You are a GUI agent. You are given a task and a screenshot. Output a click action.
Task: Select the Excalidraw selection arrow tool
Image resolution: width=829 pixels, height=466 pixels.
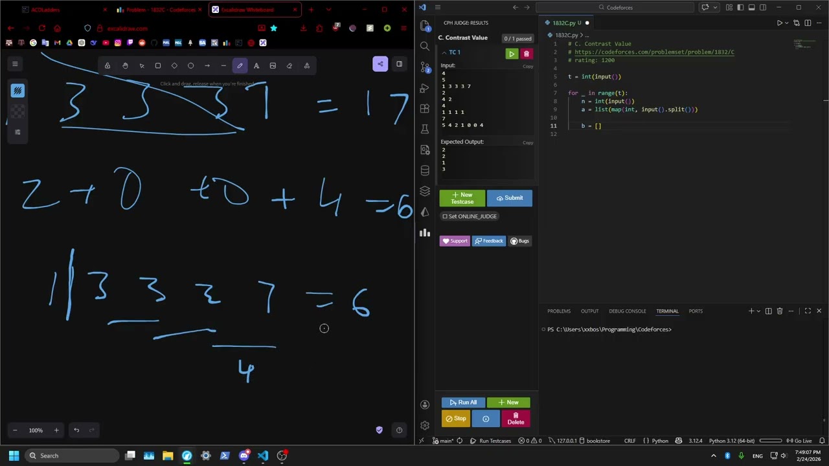(142, 65)
